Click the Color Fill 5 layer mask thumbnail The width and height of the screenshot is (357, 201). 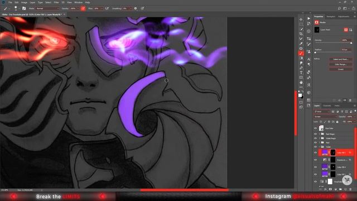coord(333,152)
